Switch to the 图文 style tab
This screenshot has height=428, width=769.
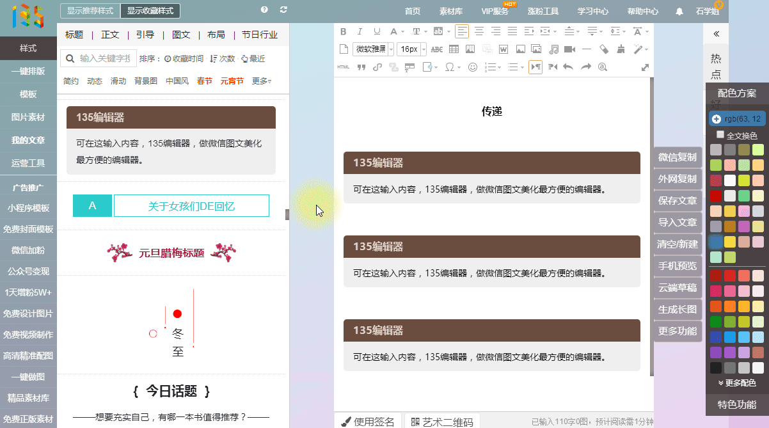181,35
